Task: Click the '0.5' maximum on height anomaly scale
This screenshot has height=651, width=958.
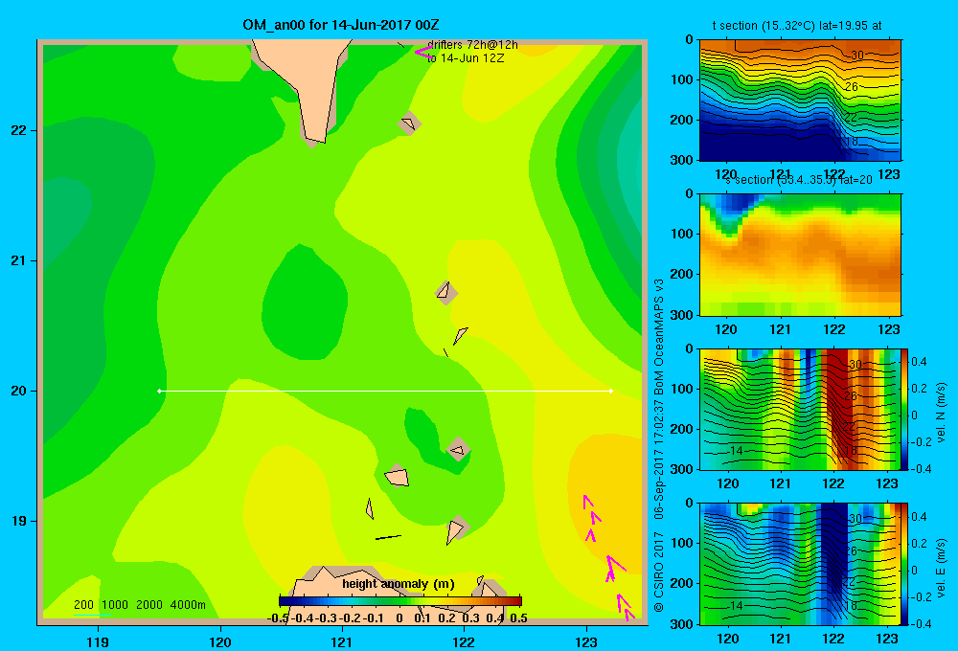Action: point(518,618)
